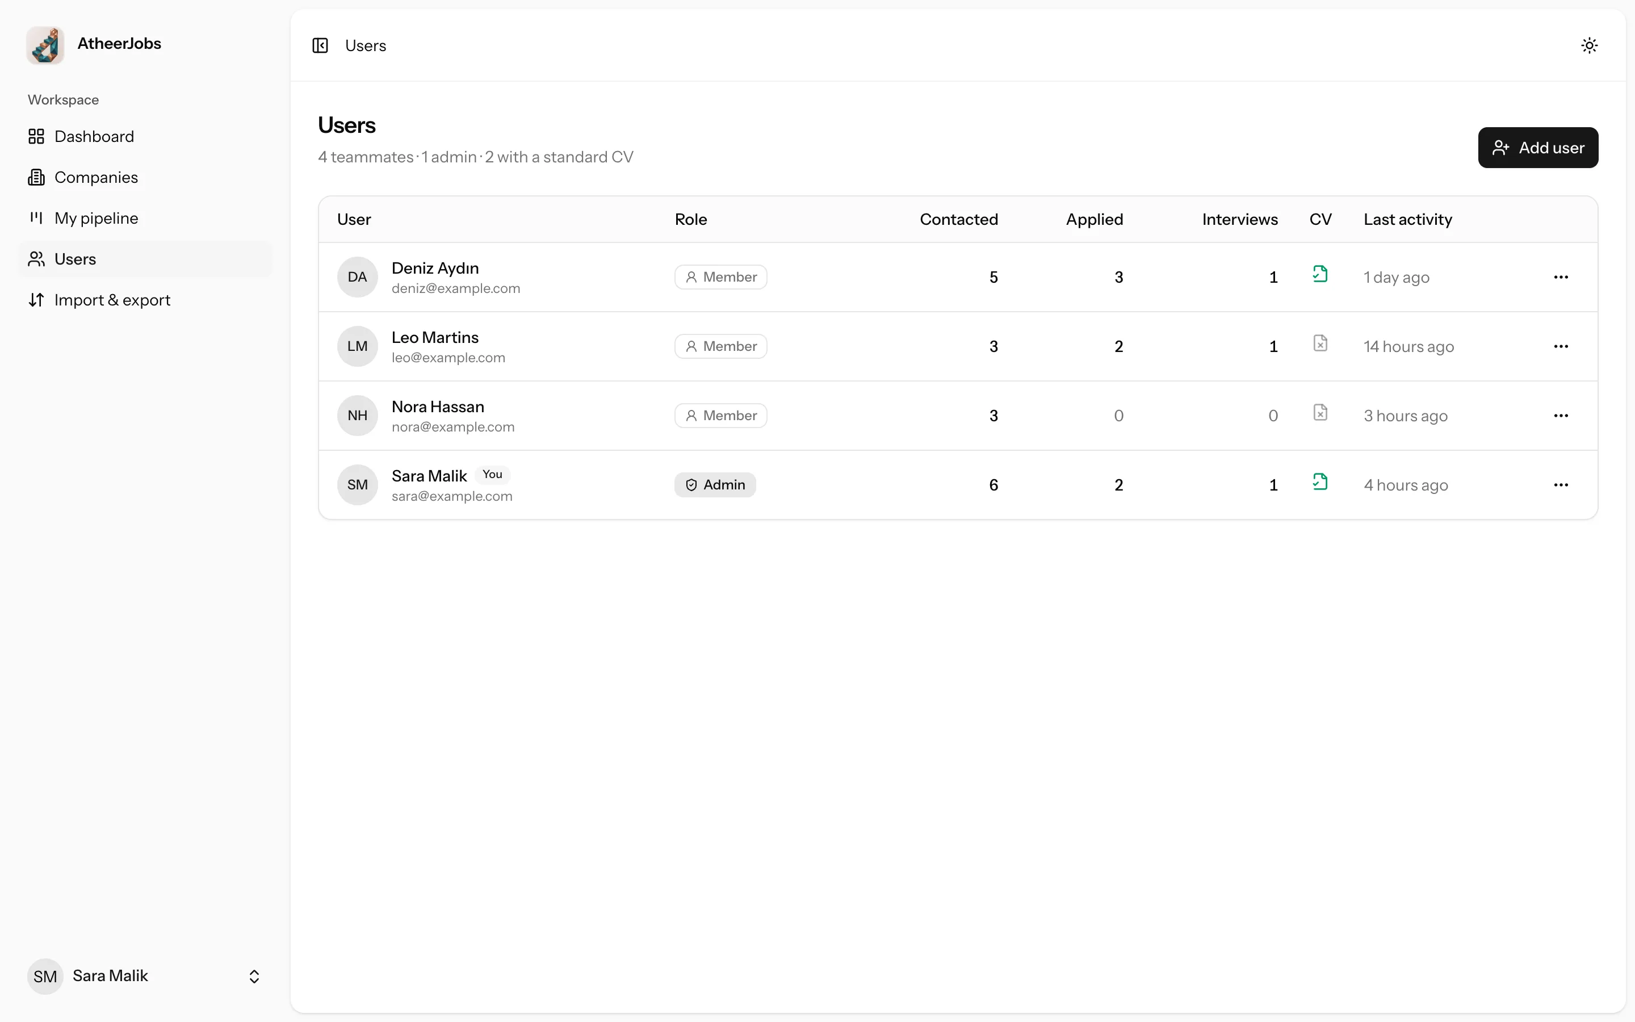
Task: Click the Import & export arrows icon
Action: point(36,300)
